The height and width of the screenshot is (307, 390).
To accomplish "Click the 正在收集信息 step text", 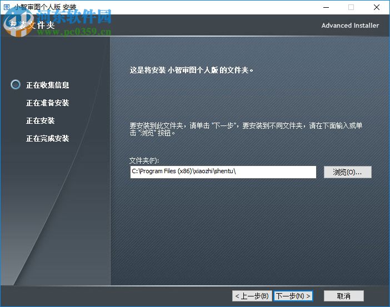I will tap(48, 85).
